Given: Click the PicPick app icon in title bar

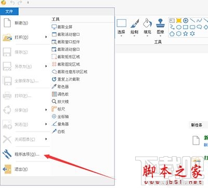Looking at the screenshot, I should click(x=3, y=2).
